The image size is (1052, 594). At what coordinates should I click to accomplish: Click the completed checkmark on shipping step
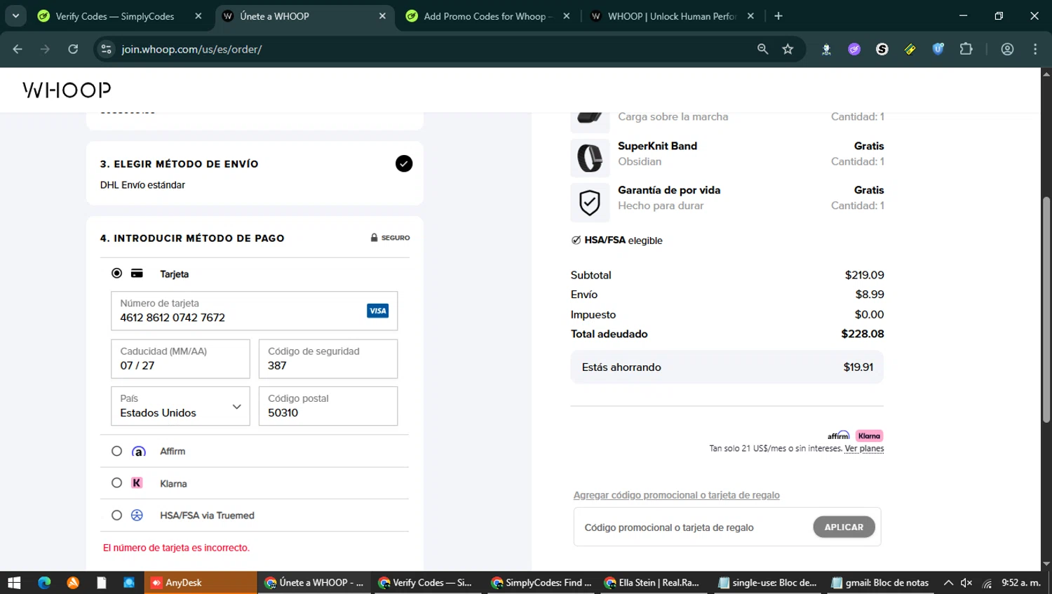click(x=404, y=163)
